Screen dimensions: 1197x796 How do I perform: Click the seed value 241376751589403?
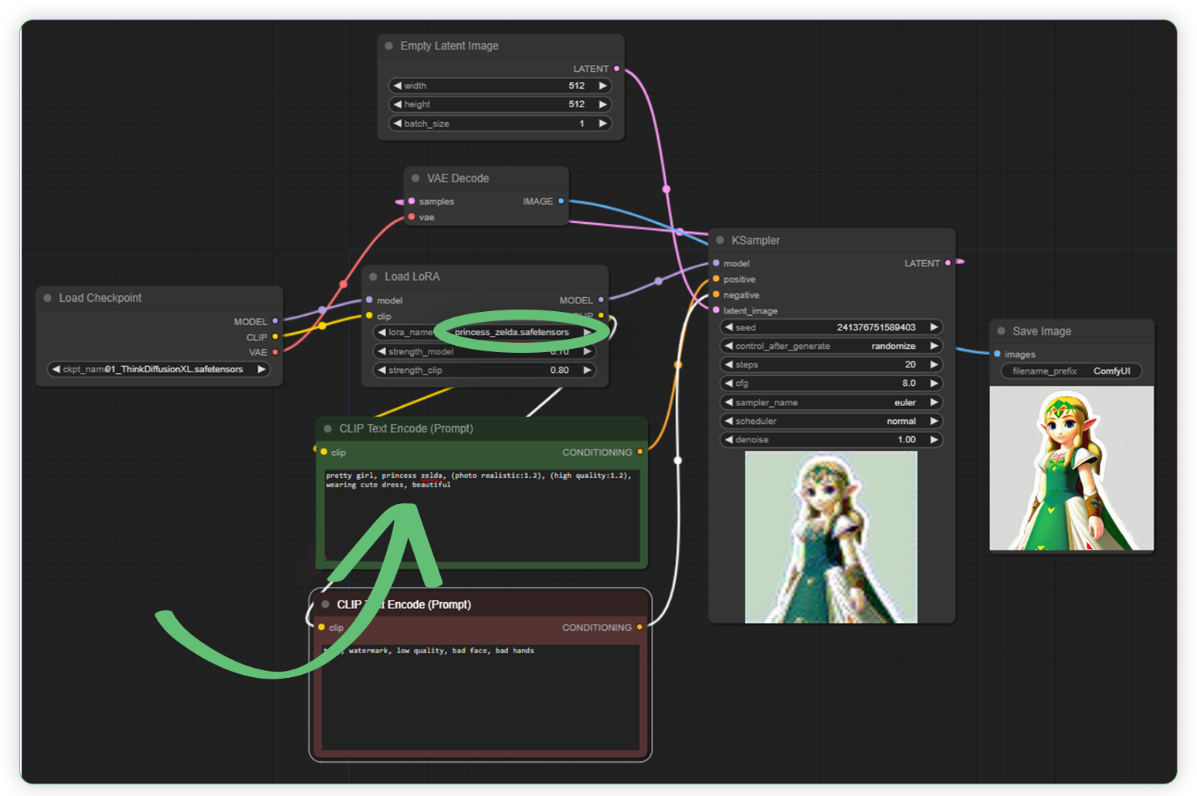pos(877,327)
